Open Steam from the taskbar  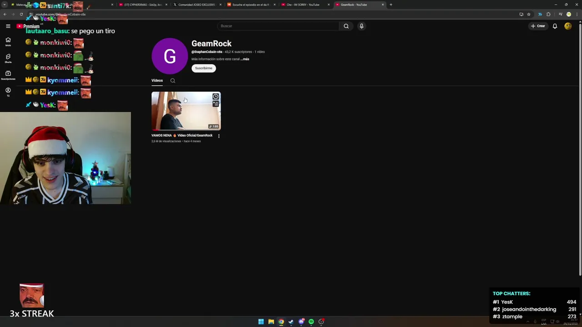tap(291, 322)
